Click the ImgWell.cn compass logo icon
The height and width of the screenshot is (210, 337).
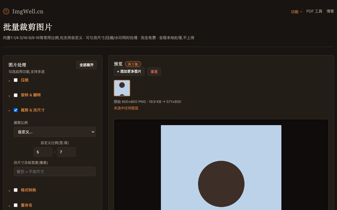point(6,11)
